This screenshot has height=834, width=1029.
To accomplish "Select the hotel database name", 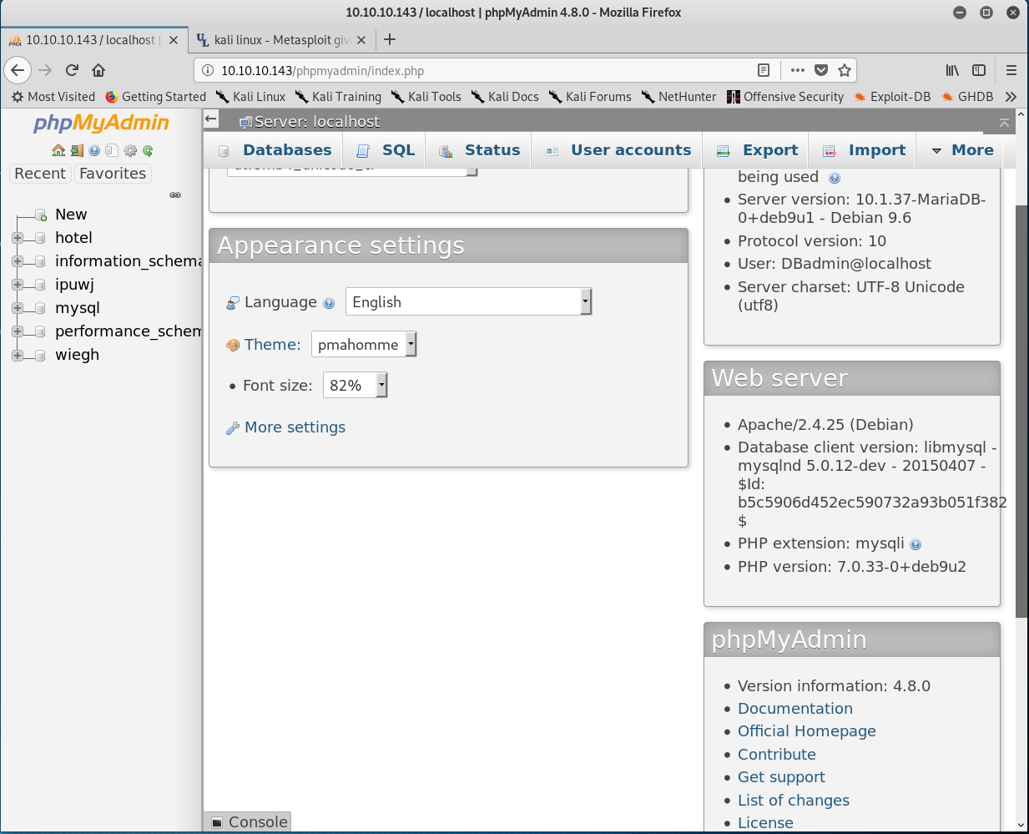I will [73, 238].
